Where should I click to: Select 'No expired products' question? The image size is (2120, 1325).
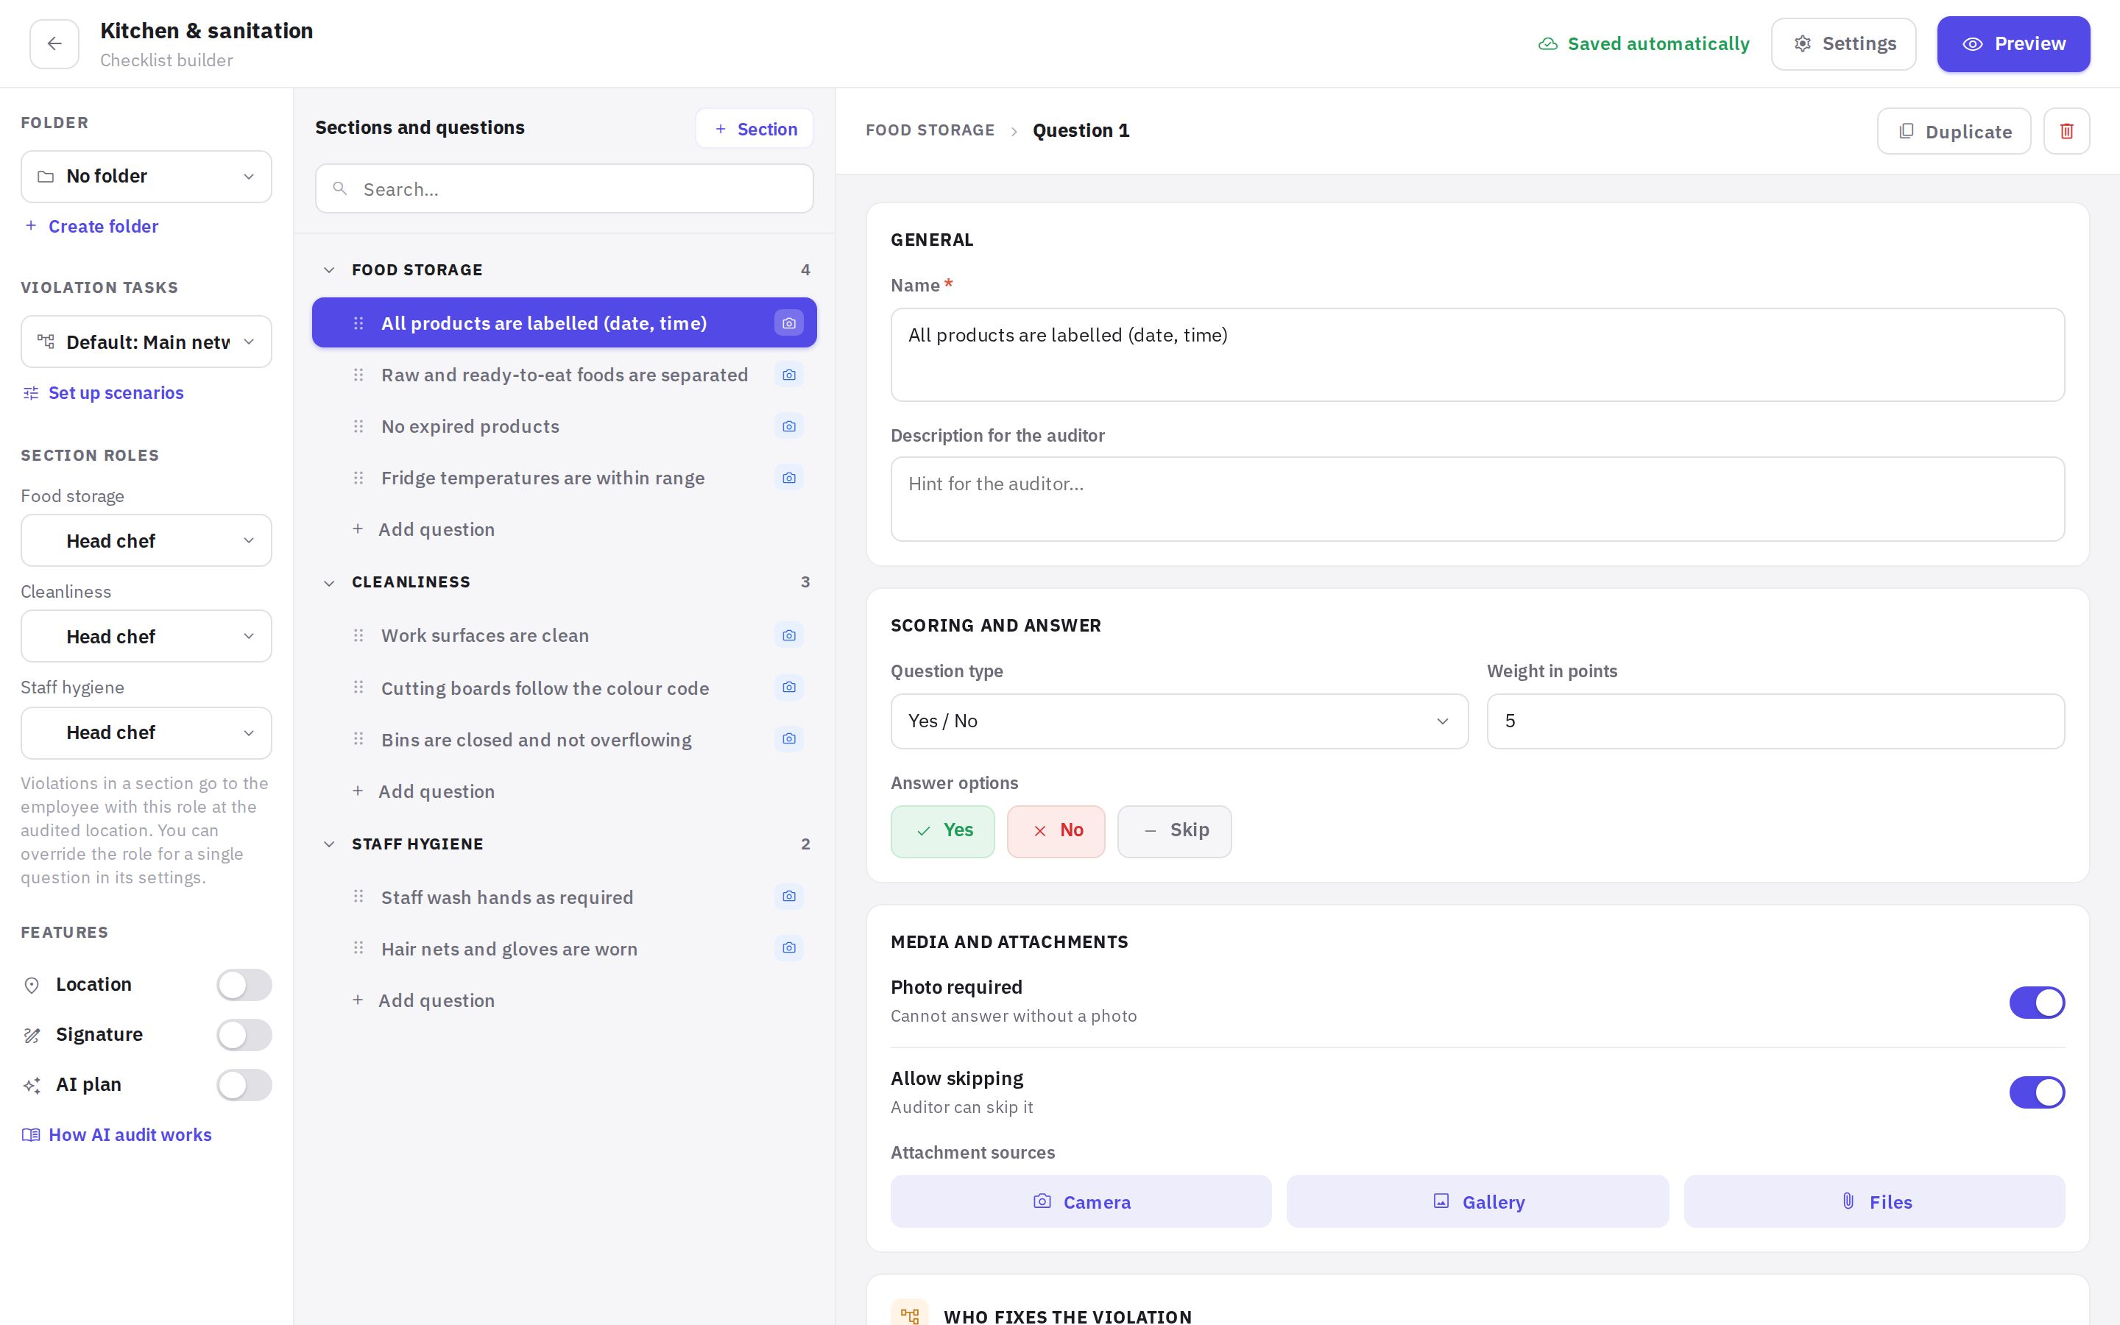click(564, 427)
